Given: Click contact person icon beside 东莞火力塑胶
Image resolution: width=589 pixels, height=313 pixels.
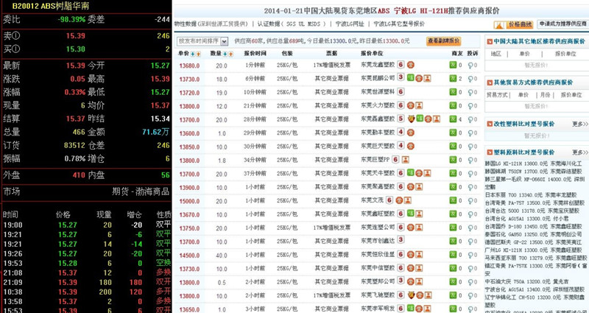Looking at the screenshot, I should click(420, 105).
